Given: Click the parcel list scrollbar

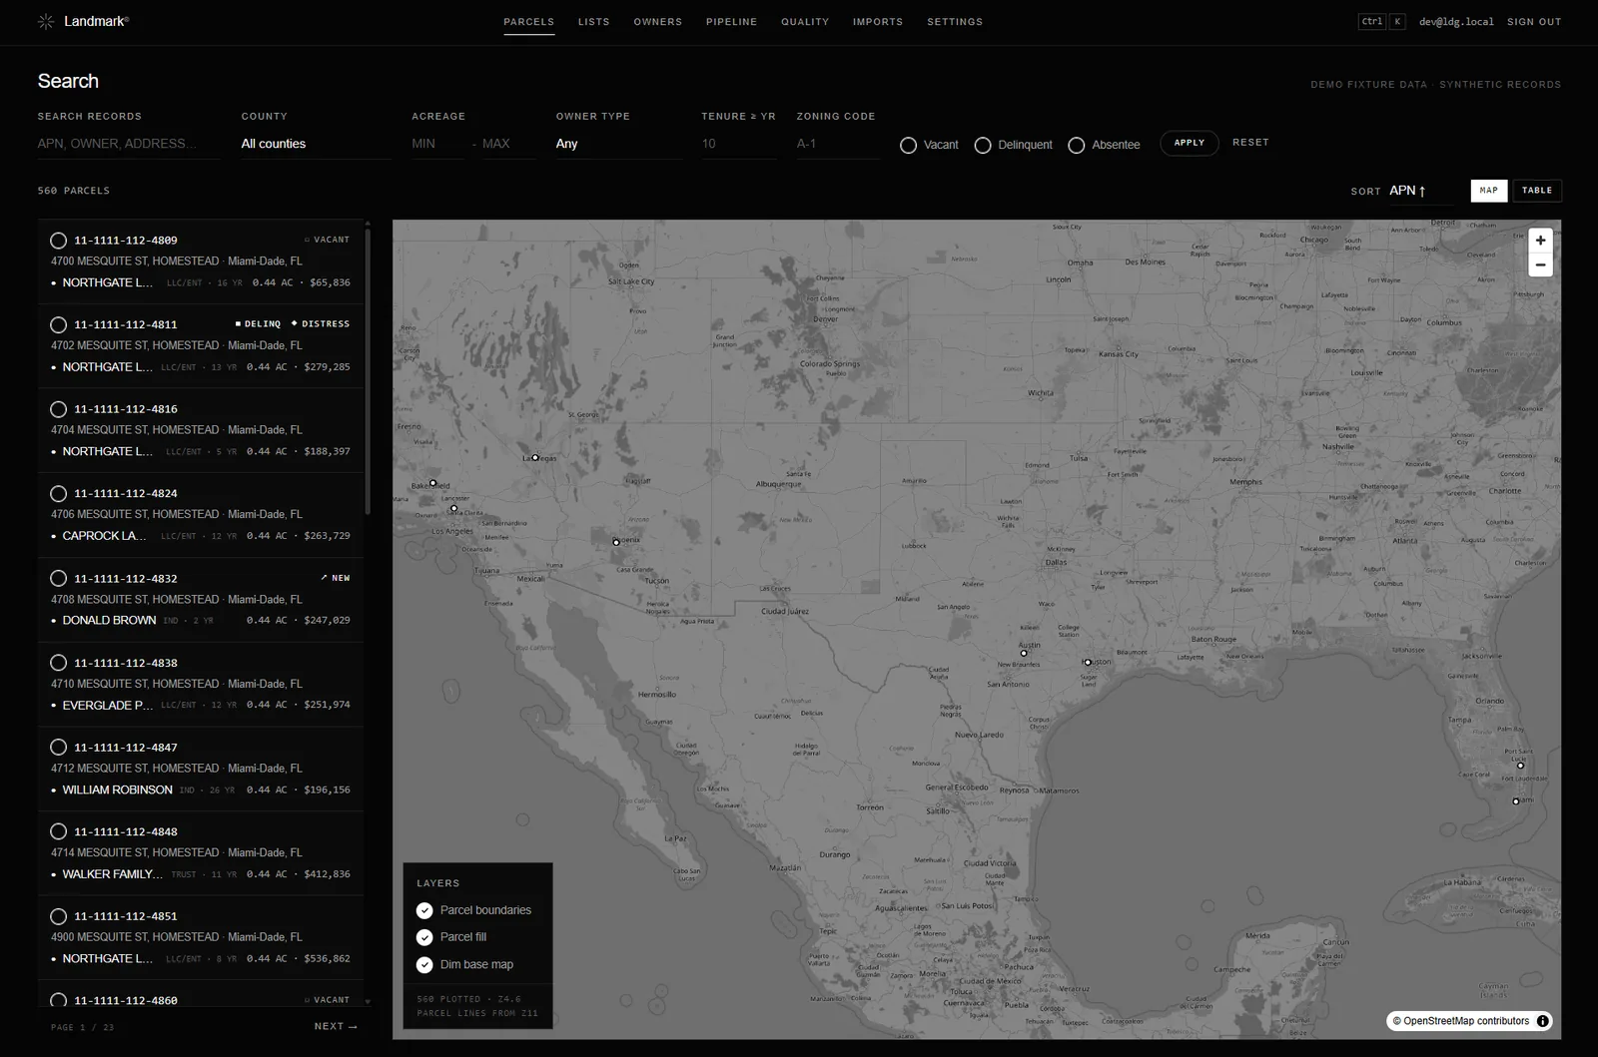Looking at the screenshot, I should click(368, 371).
